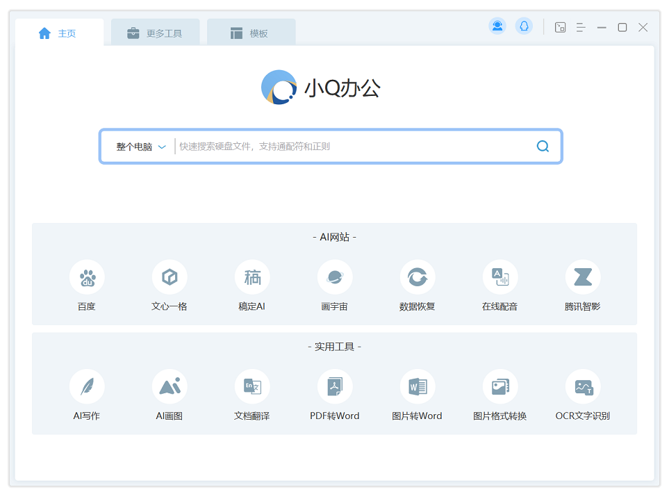
Task: Open the AI画图 icon
Action: pyautogui.click(x=170, y=386)
